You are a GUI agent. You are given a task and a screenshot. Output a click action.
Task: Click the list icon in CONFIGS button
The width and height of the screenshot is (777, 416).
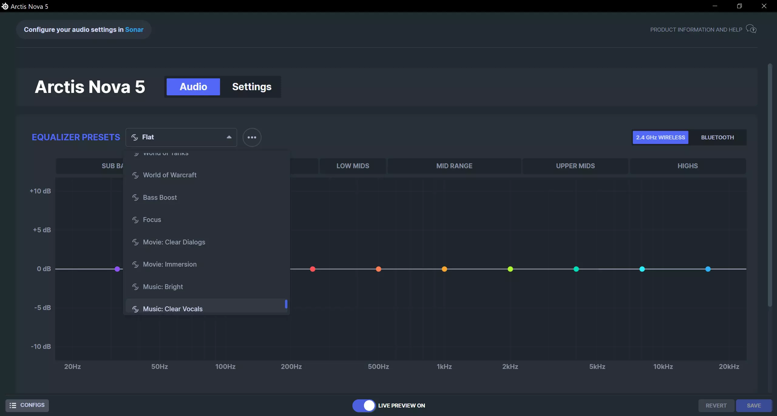pyautogui.click(x=13, y=405)
